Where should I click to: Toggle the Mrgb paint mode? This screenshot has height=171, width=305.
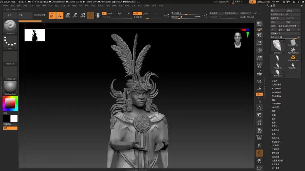(x=110, y=13)
